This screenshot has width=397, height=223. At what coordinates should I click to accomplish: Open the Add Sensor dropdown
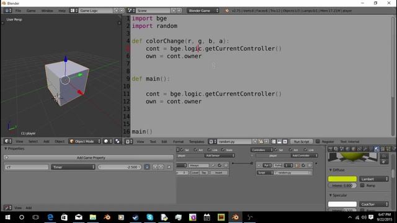coord(220,155)
